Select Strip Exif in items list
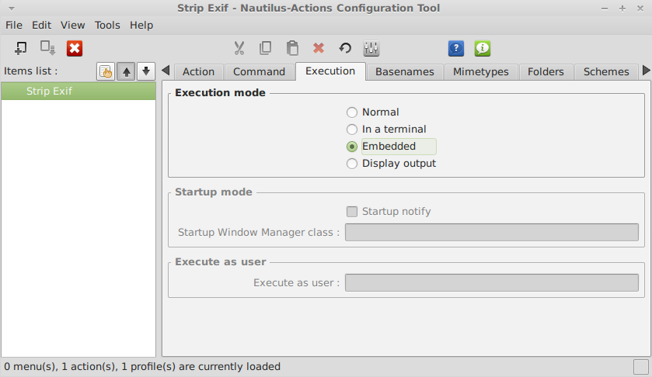Screen dimensions: 652x377 (78, 91)
